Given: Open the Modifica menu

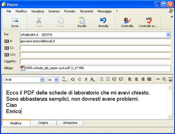Looking at the screenshot, I should pos(21,12).
